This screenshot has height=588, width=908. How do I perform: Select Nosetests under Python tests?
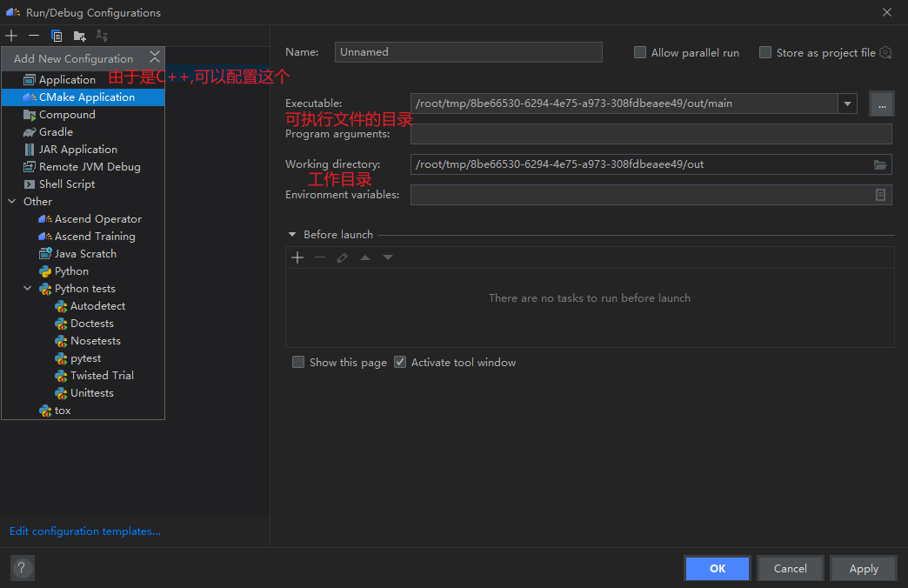tap(83, 340)
